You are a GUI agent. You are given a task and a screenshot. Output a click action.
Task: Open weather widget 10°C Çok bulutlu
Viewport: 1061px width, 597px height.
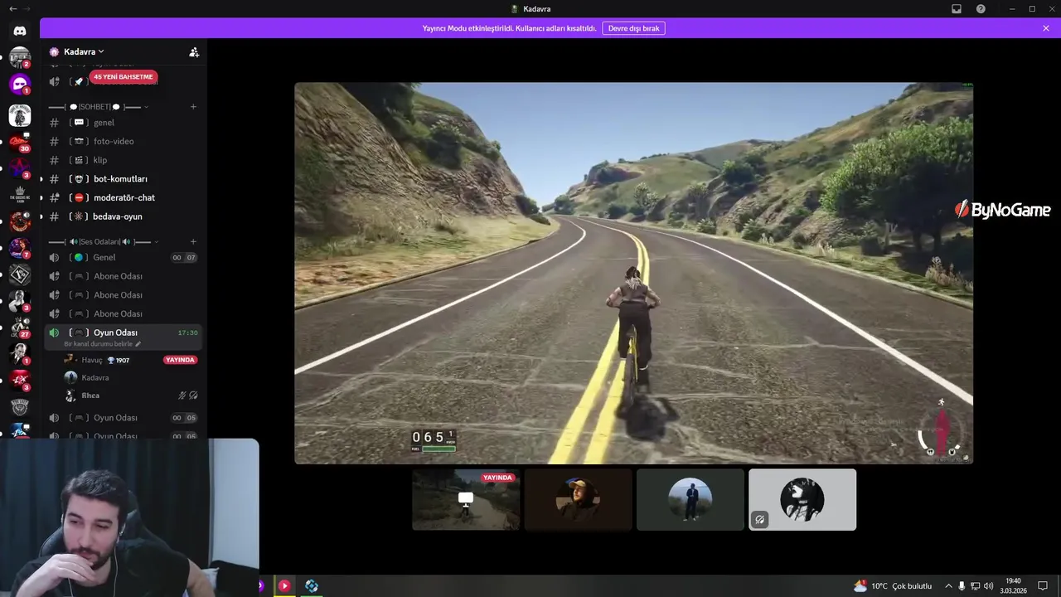tap(893, 585)
